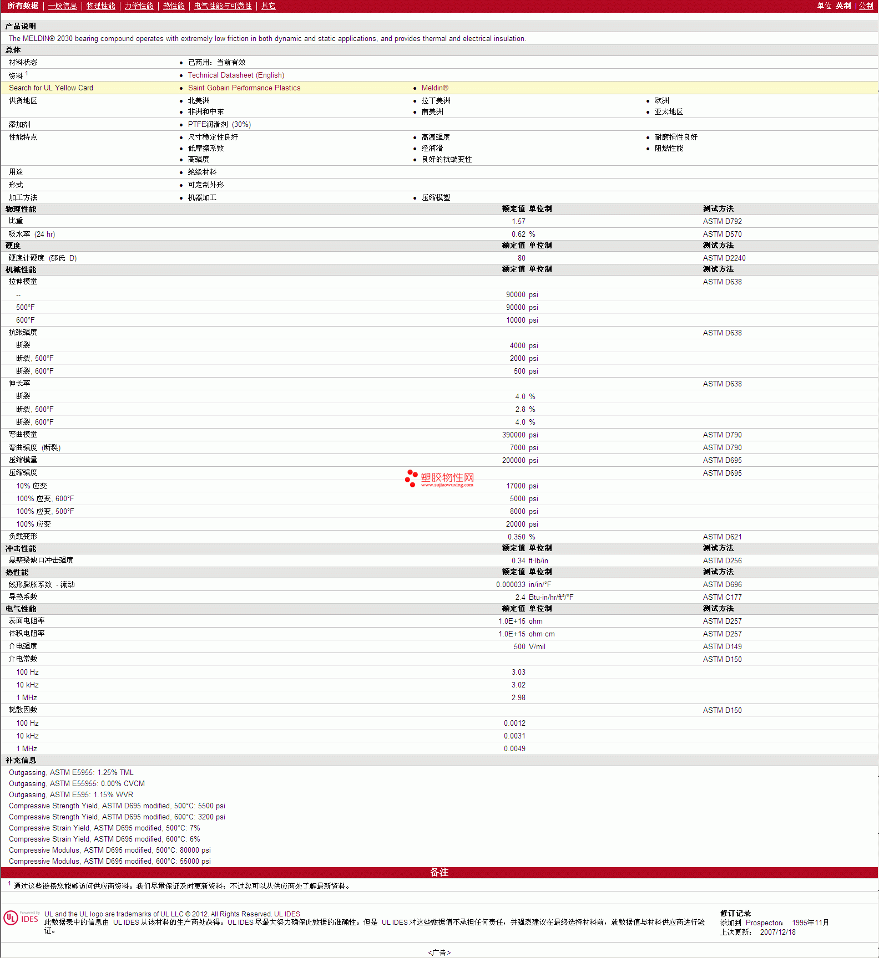Click the 介电强度 value 500
The height and width of the screenshot is (958, 879).
(x=519, y=646)
